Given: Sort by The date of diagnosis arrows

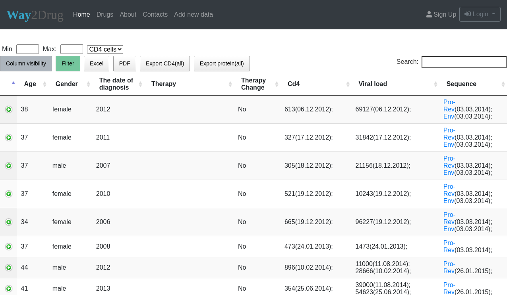Looking at the screenshot, I should pos(140,84).
